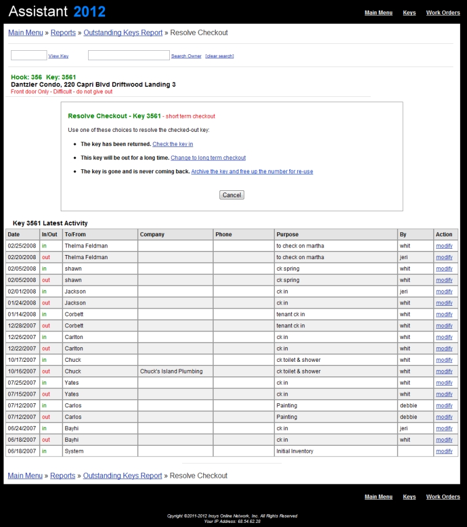This screenshot has height=527, width=467.
Task: Go to Work Orders in top navigation
Action: (442, 13)
